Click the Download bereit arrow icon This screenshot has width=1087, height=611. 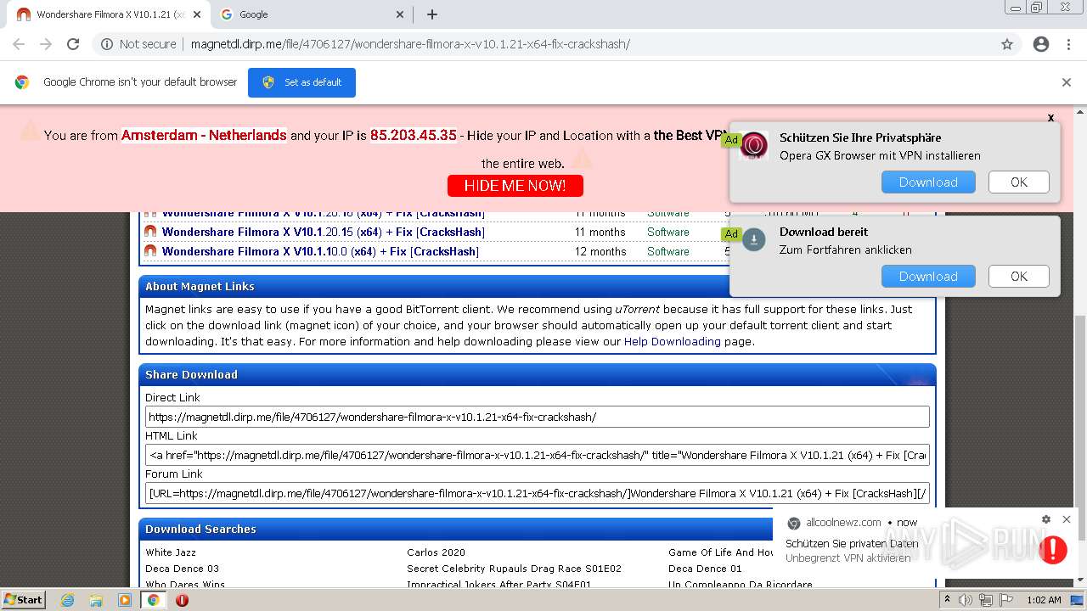click(x=754, y=240)
